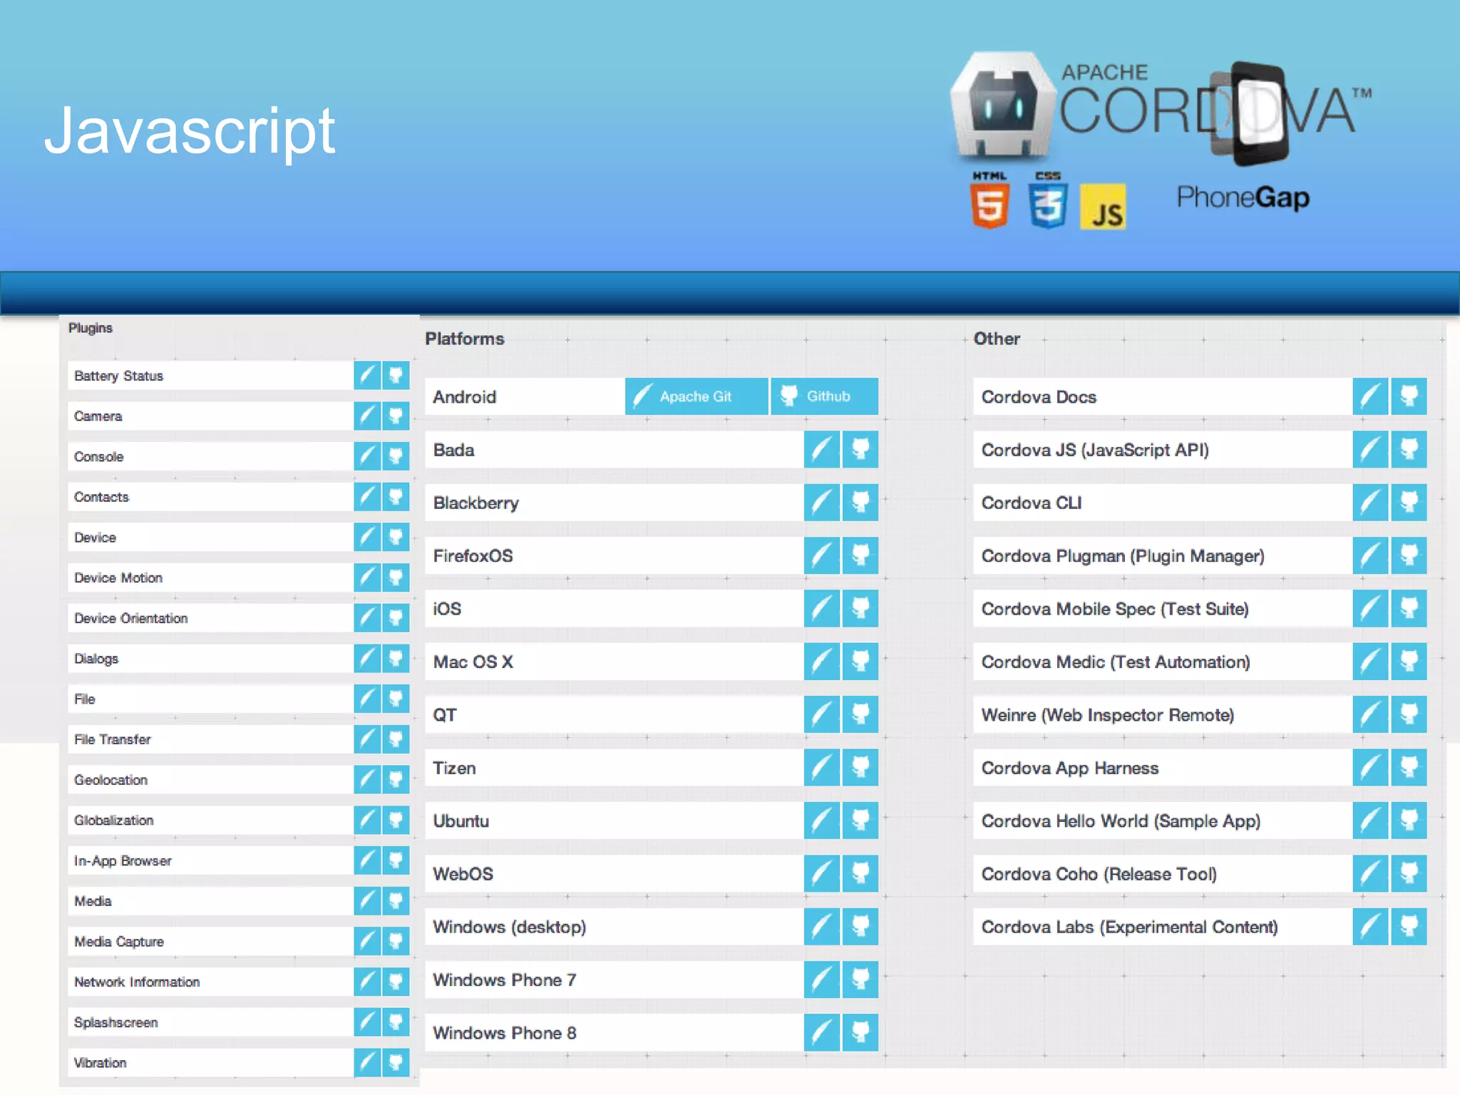The height and width of the screenshot is (1095, 1460).
Task: Click the Platforms section heading
Action: click(464, 339)
